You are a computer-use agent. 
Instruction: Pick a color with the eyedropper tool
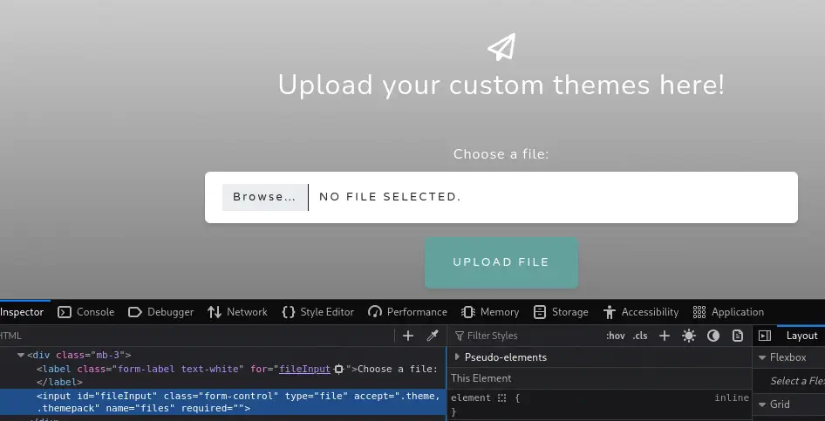pyautogui.click(x=433, y=336)
